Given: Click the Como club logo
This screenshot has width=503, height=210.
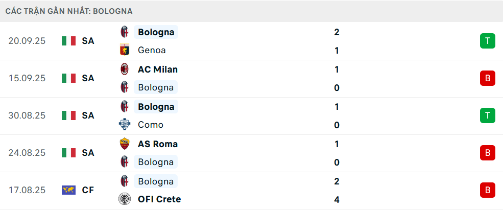Looking at the screenshot, I should pyautogui.click(x=124, y=125).
